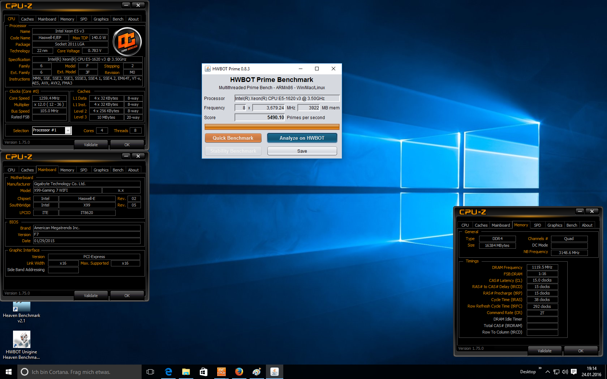The image size is (607, 379).
Task: Open About tab in CPU-Z Memory window
Action: click(587, 225)
